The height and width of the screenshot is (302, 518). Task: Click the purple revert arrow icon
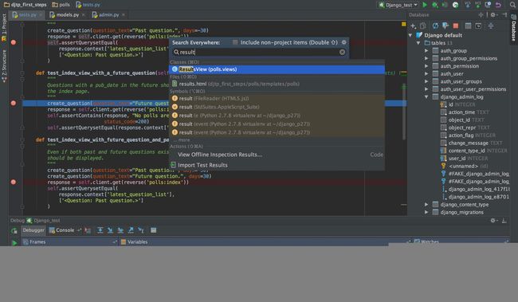tap(498, 5)
